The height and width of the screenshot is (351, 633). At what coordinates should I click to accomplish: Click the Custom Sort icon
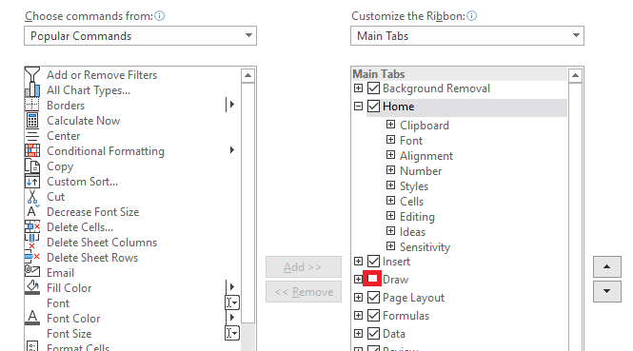[32, 182]
